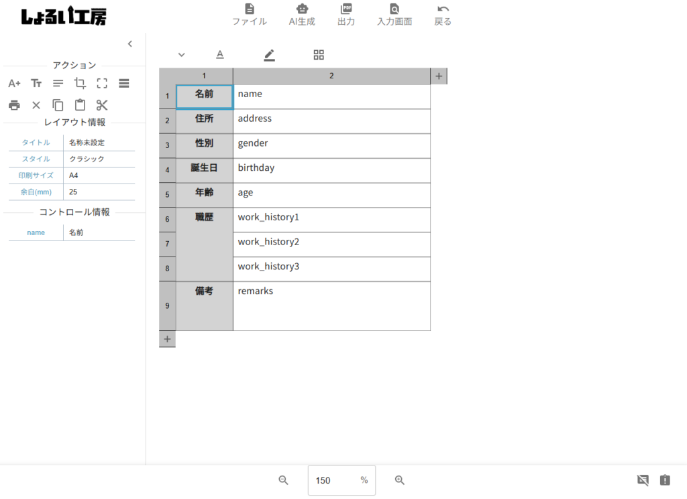This screenshot has height=499, width=687.
Task: Open the ファイル menu
Action: click(x=250, y=15)
